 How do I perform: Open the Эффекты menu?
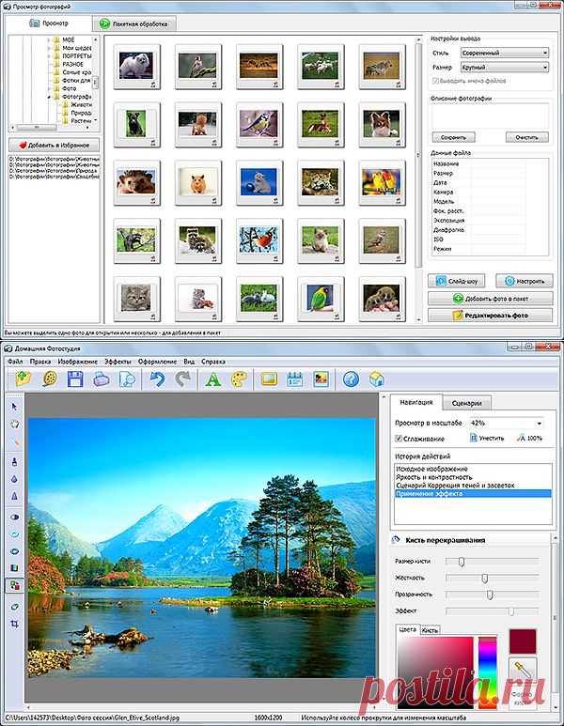pos(117,362)
